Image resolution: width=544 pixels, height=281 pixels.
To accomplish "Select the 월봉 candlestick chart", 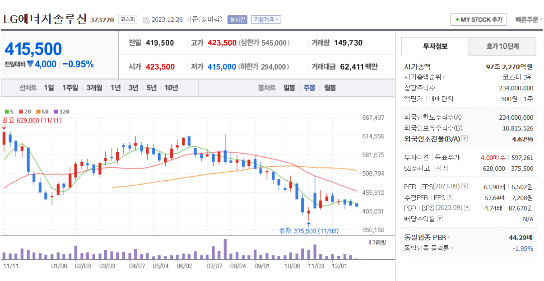I will [330, 88].
